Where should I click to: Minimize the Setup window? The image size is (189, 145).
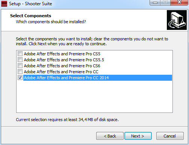155,3
